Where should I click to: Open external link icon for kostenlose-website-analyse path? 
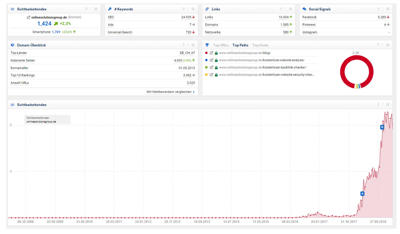coord(211,60)
